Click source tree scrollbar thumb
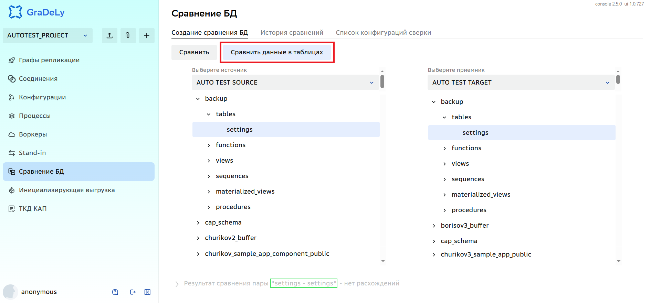650x304 pixels. pyautogui.click(x=382, y=82)
